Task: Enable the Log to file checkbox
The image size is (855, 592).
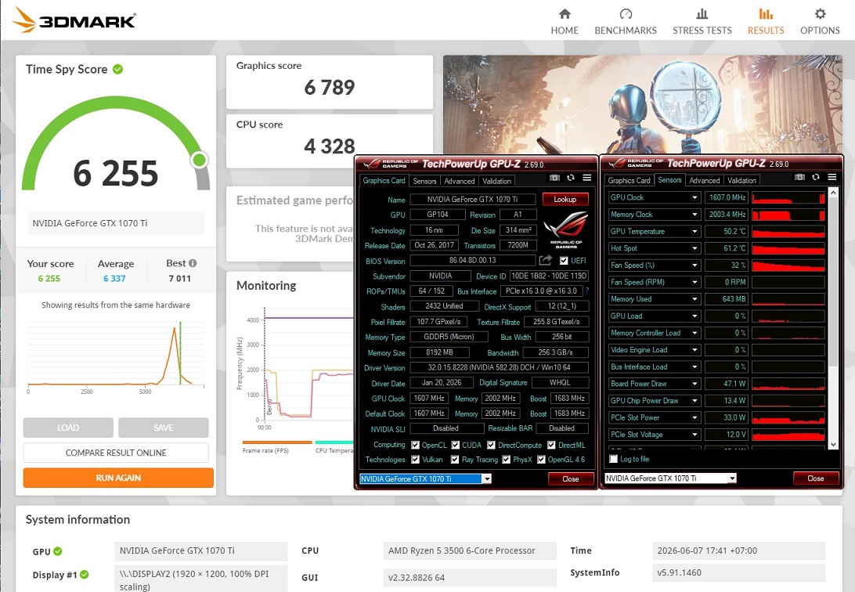Action: (x=613, y=459)
